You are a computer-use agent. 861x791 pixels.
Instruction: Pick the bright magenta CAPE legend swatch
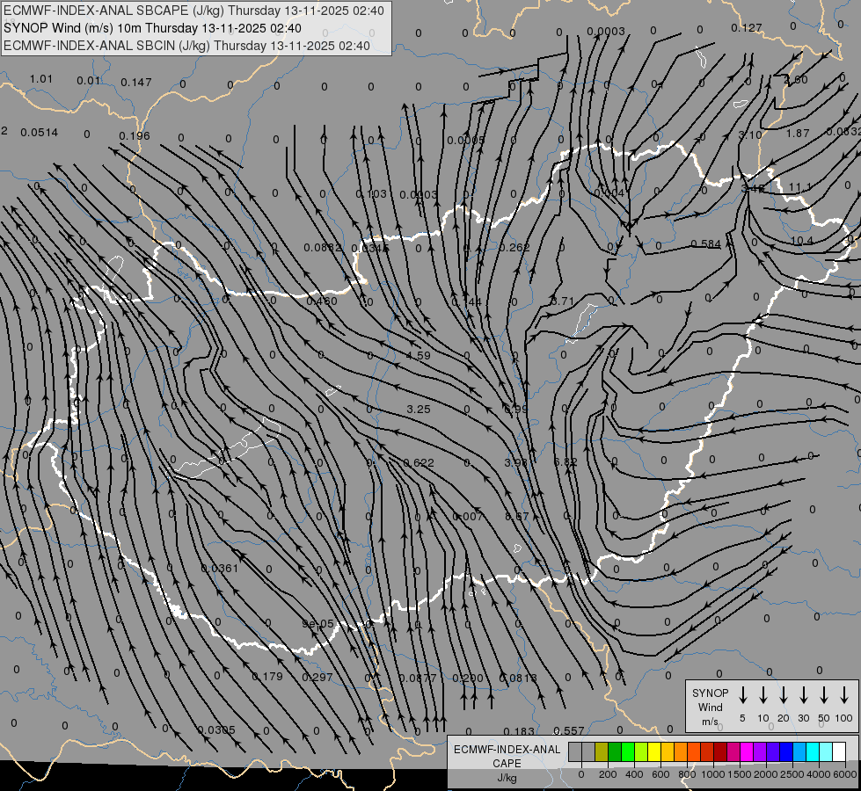coord(747,751)
